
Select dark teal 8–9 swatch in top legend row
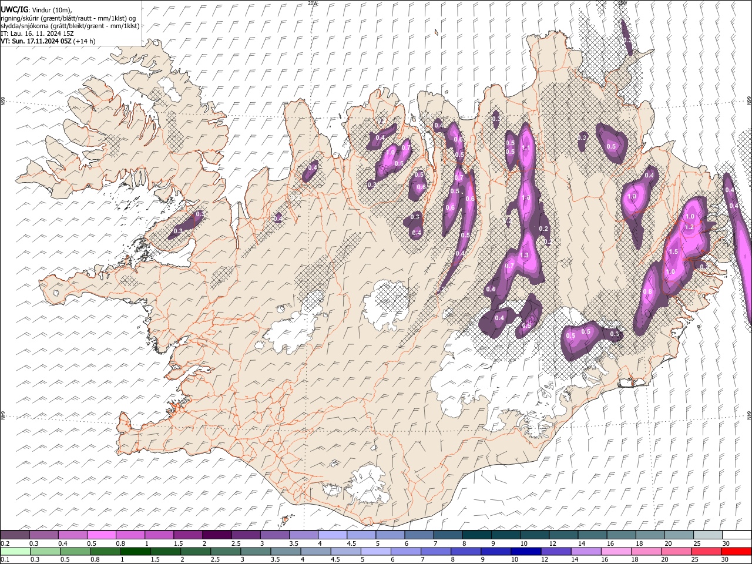coord(476,535)
